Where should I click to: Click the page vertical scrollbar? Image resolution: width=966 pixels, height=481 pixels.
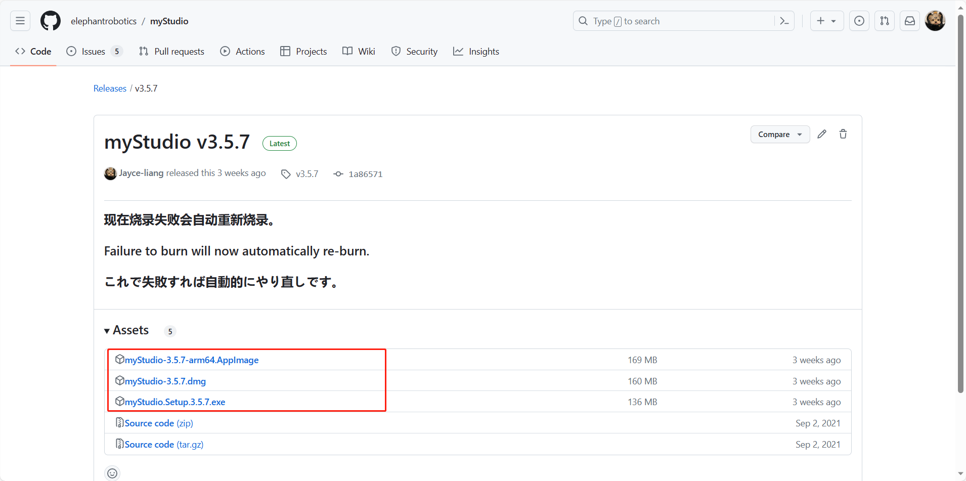(961, 205)
